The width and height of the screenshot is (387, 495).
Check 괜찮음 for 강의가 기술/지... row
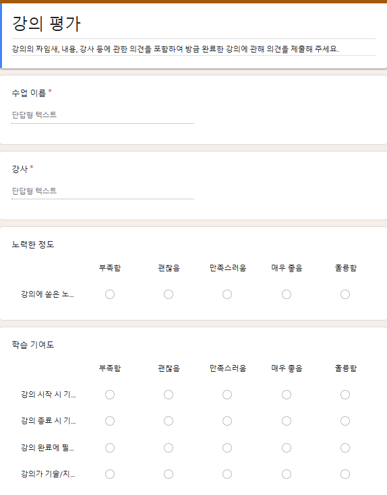tap(169, 474)
